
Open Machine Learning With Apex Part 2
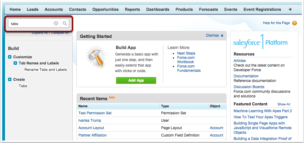tap(263, 111)
